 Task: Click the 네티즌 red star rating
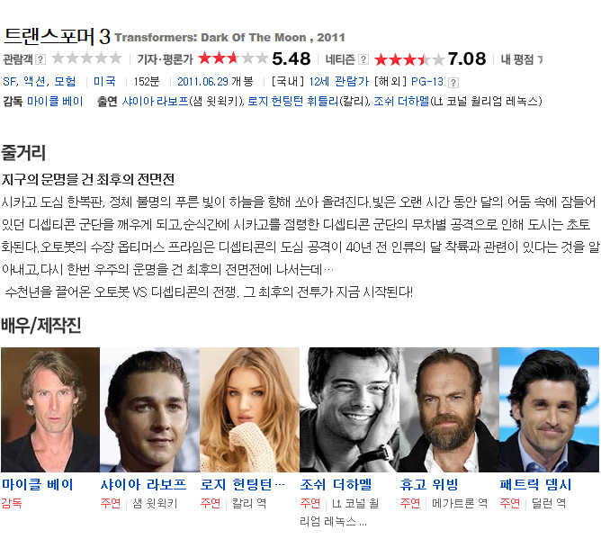(409, 59)
